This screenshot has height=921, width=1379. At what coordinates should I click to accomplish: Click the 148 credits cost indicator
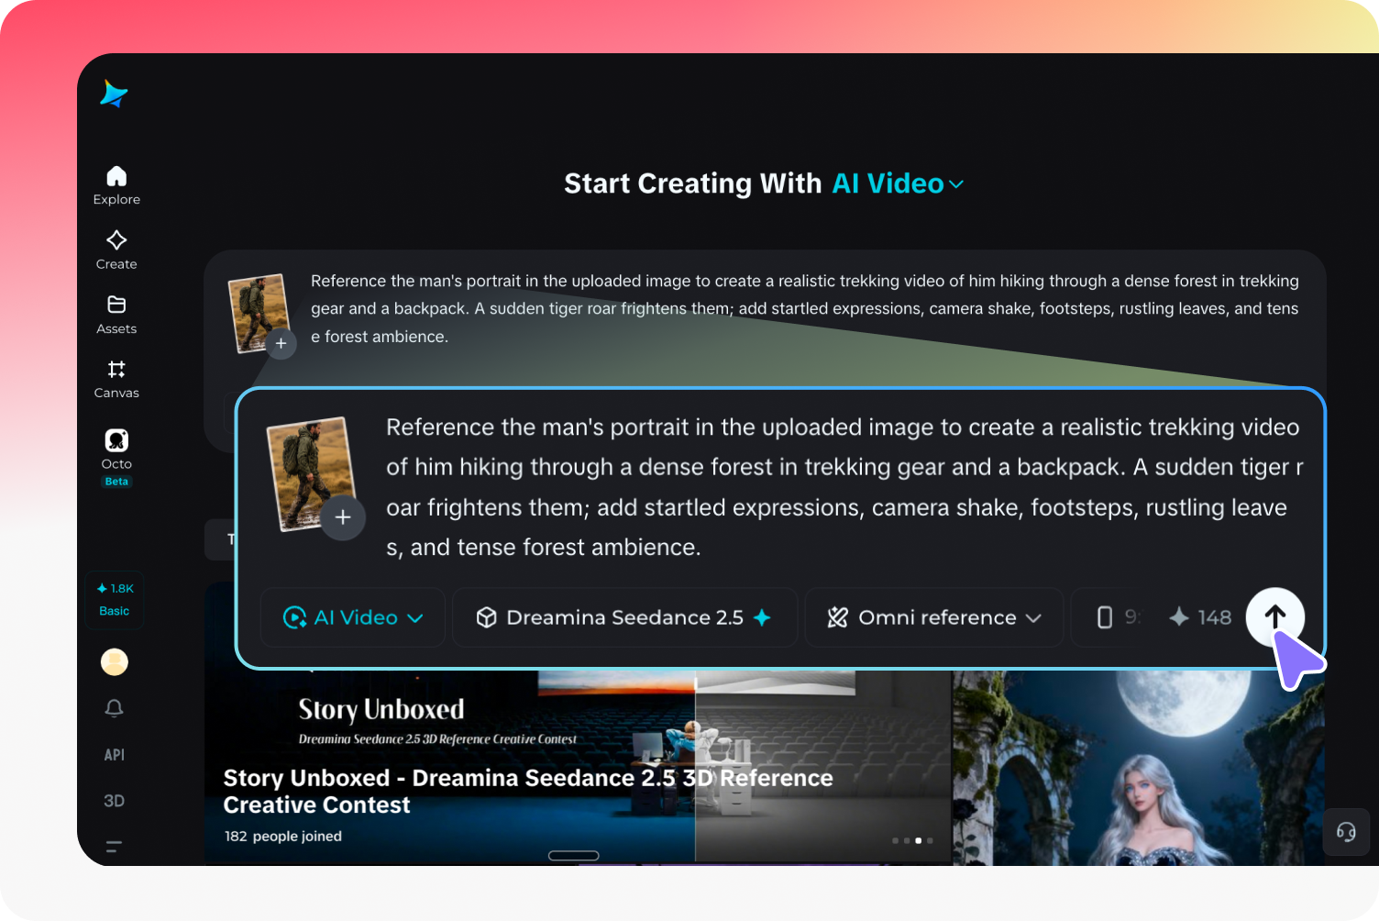tap(1200, 617)
